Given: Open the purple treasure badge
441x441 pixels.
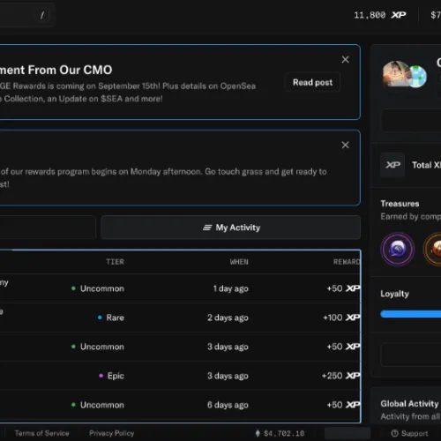Looking at the screenshot, I should coord(398,250).
